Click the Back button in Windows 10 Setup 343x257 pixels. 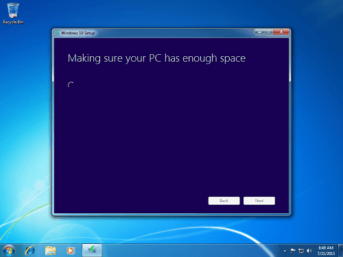224,201
